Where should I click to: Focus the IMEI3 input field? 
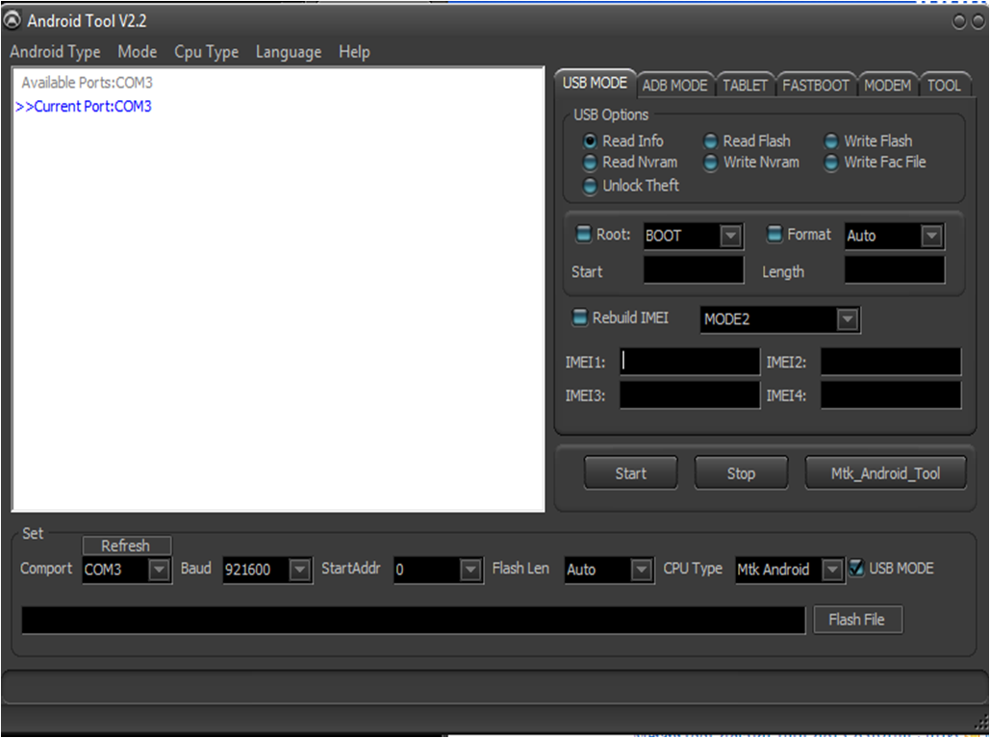tap(690, 395)
